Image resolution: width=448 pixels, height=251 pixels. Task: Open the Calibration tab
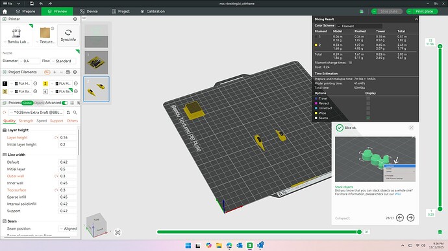[x=153, y=12]
